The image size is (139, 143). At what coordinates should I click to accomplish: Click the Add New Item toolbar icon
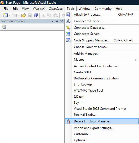pos(15,15)
